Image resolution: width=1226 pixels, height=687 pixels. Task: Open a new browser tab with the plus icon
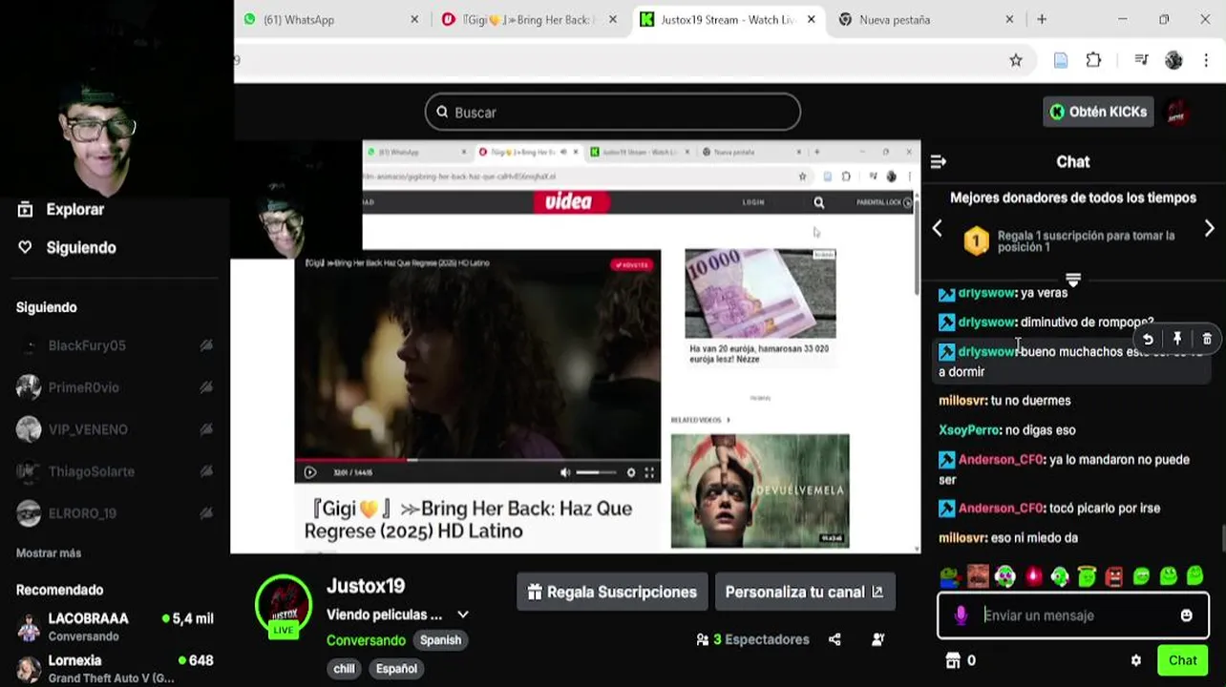click(x=1042, y=19)
